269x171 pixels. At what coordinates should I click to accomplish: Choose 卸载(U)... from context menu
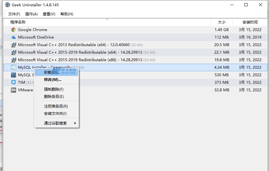pyautogui.click(x=56, y=72)
